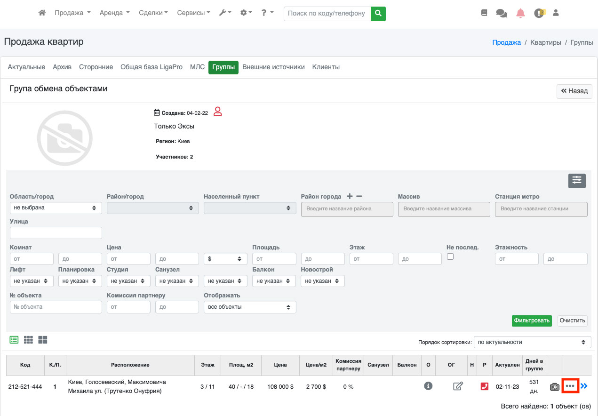The image size is (598, 416).
Task: Toggle the filter settings sliders button
Action: pos(577,181)
